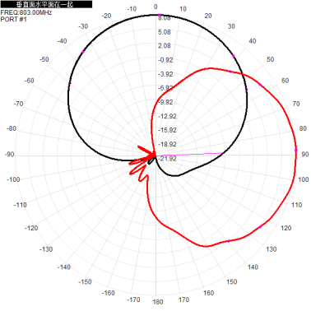This screenshot has width=311, height=311.
Task: Select the positive 140 degree angle label
Action: coord(253,267)
